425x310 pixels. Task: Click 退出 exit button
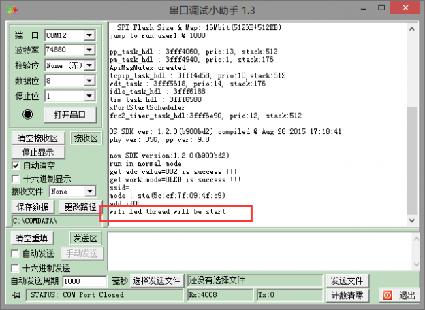(398, 295)
